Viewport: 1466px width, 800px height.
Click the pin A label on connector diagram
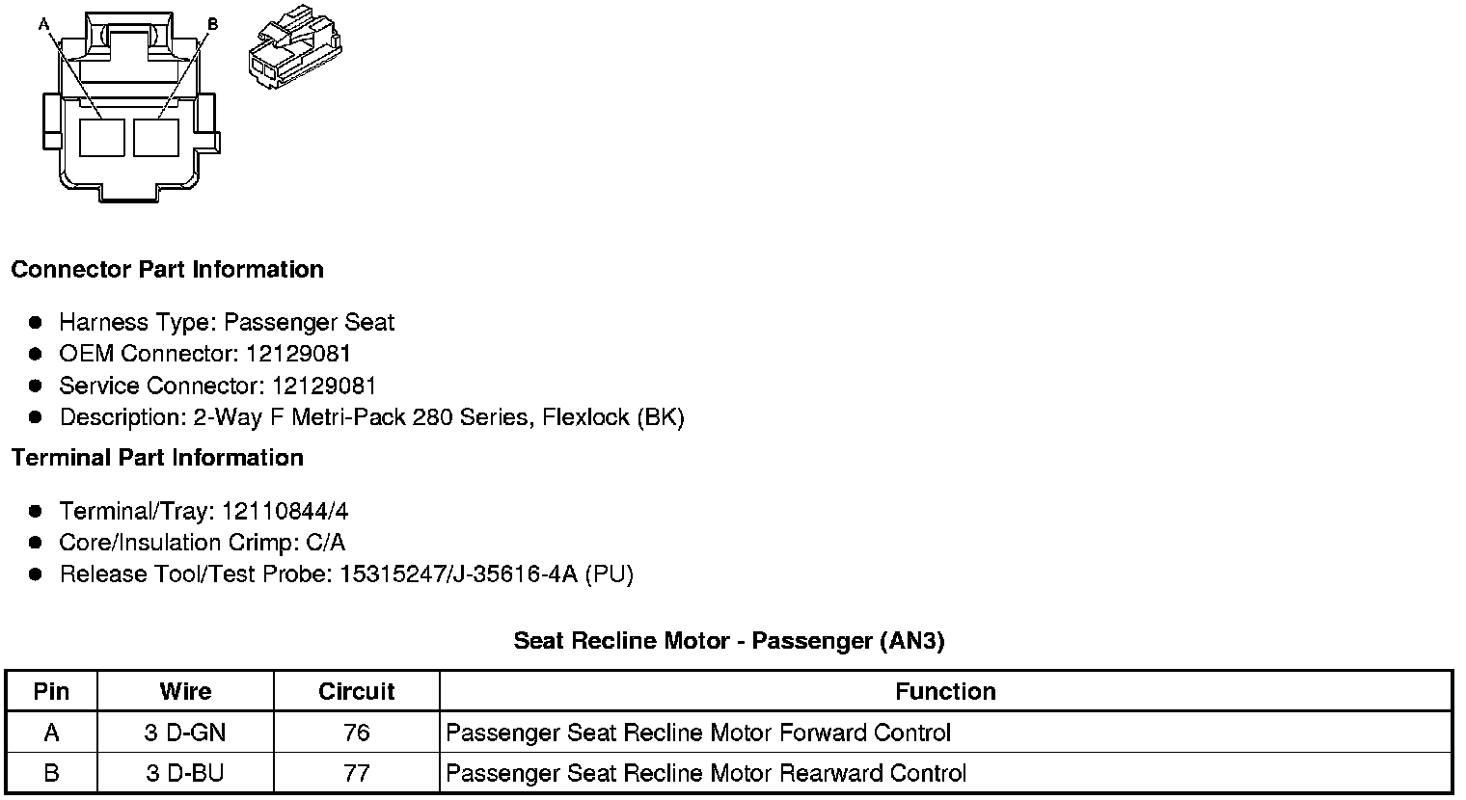[x=43, y=23]
